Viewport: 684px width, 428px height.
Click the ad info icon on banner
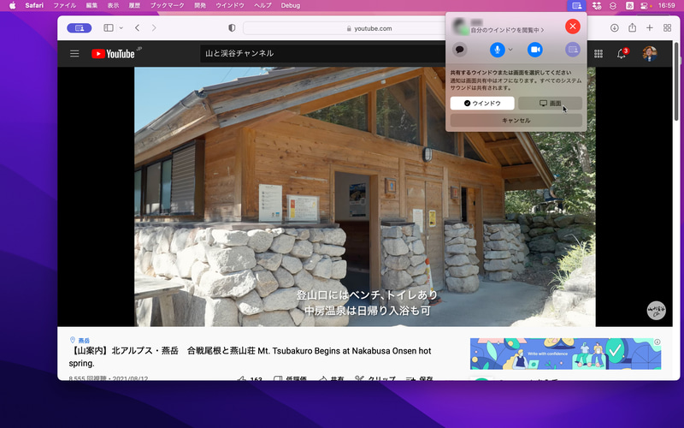[x=657, y=342]
